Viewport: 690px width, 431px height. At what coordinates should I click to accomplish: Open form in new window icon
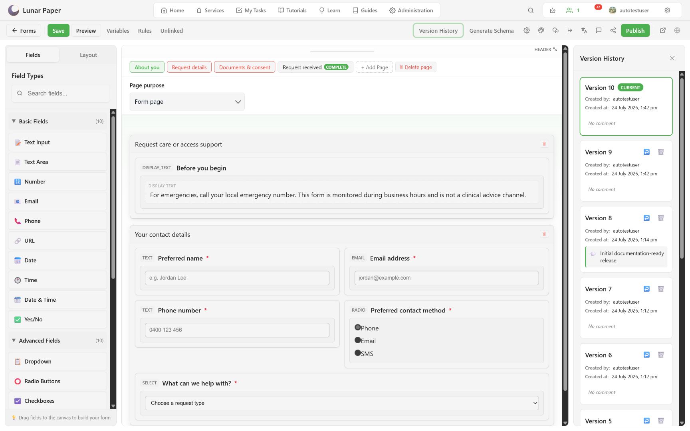click(663, 30)
